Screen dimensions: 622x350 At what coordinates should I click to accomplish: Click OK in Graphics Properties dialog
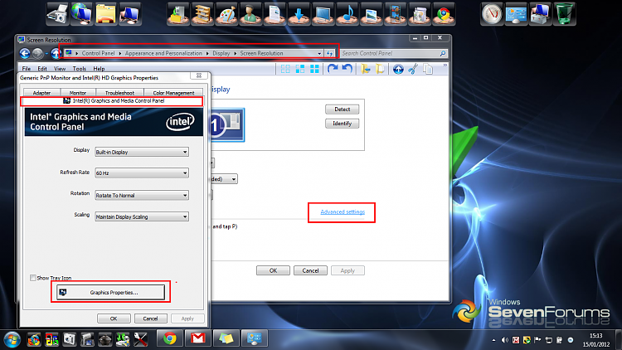click(114, 318)
